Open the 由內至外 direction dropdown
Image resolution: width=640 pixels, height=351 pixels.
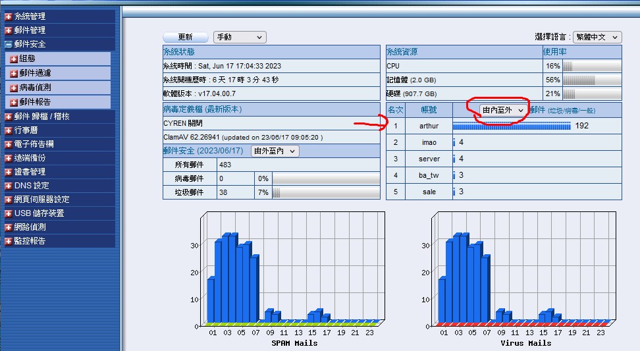pyautogui.click(x=502, y=110)
